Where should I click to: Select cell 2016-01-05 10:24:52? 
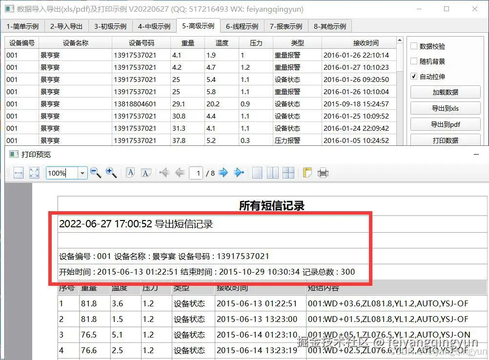(x=359, y=140)
